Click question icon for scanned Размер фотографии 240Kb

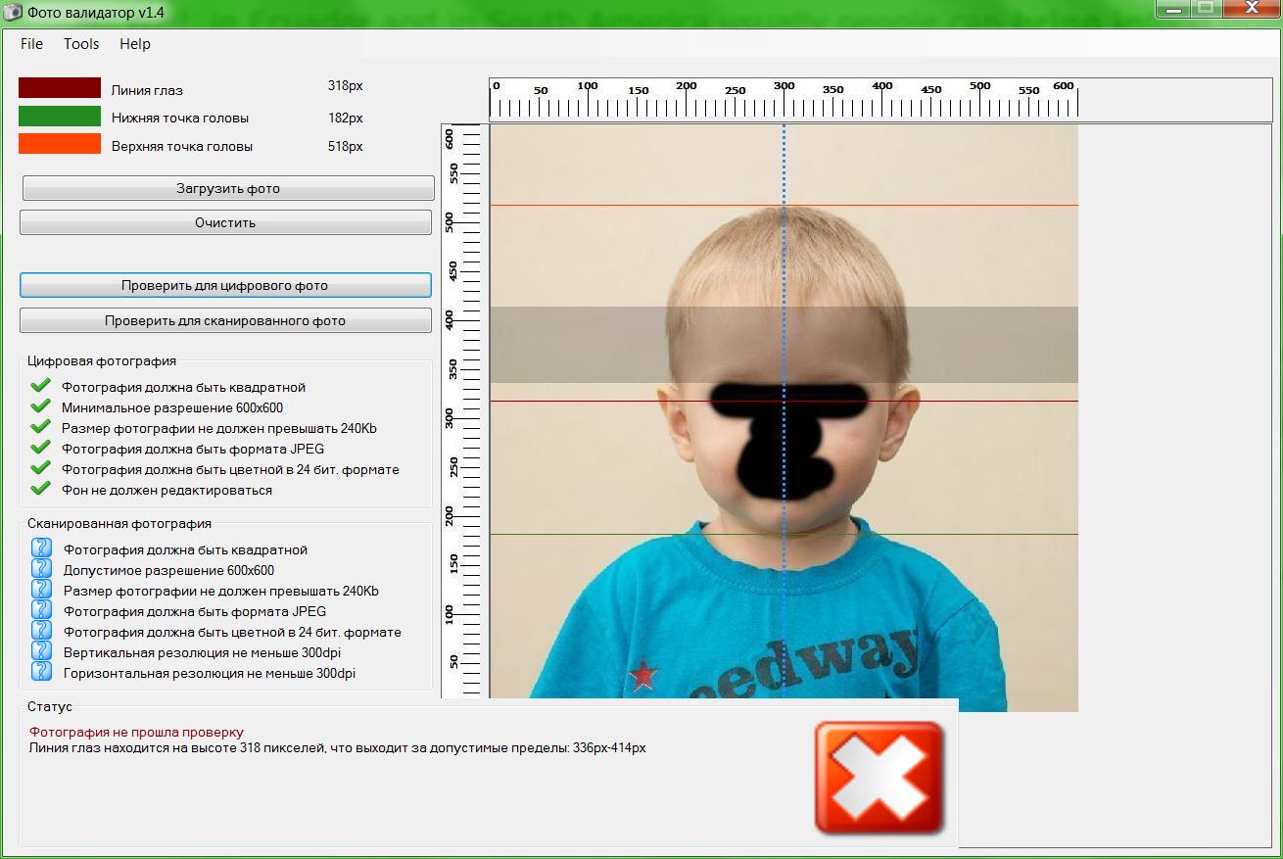point(41,589)
